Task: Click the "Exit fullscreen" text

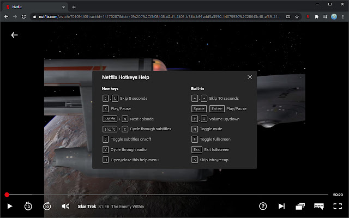Action: 216,149
